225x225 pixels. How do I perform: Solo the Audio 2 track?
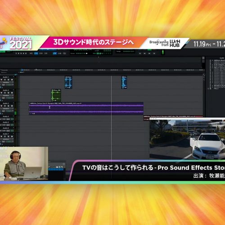click(x=8, y=93)
